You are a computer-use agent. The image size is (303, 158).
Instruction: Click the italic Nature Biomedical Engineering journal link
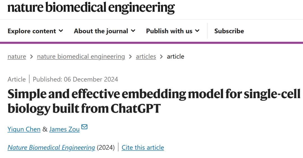coord(51,147)
